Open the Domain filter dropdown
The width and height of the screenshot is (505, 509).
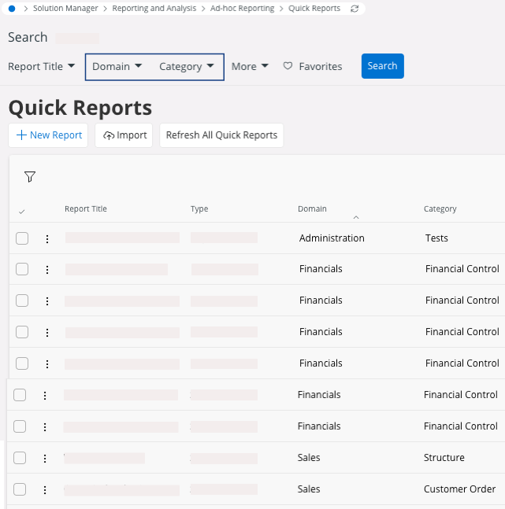click(117, 67)
